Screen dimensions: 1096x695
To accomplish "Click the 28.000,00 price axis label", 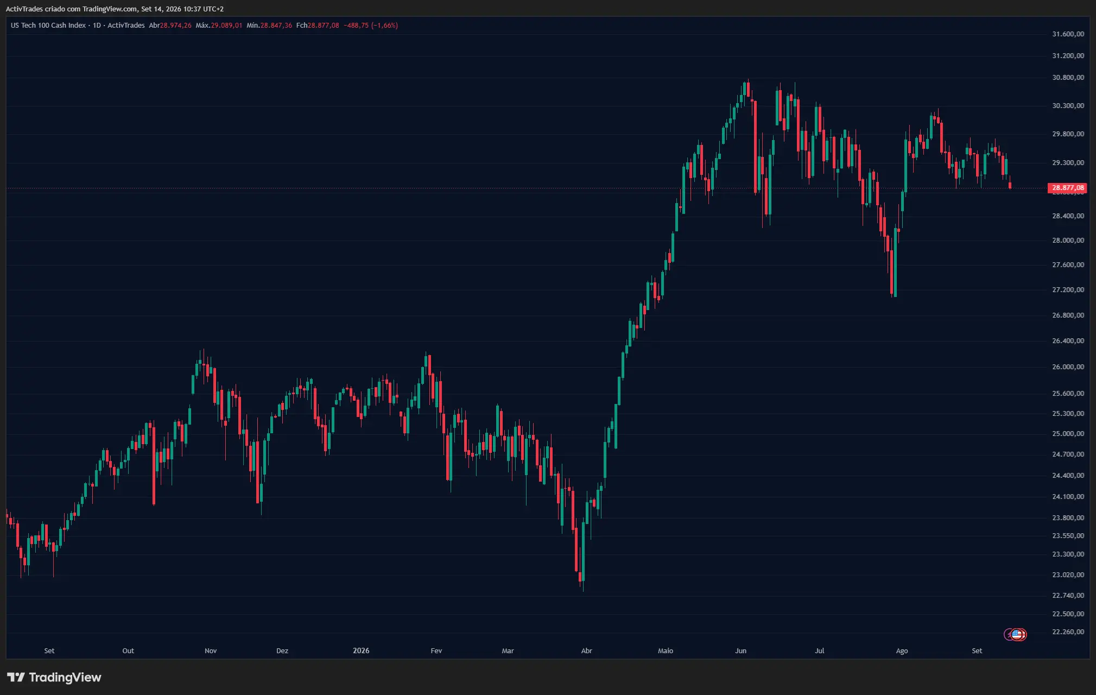I will pyautogui.click(x=1068, y=241).
